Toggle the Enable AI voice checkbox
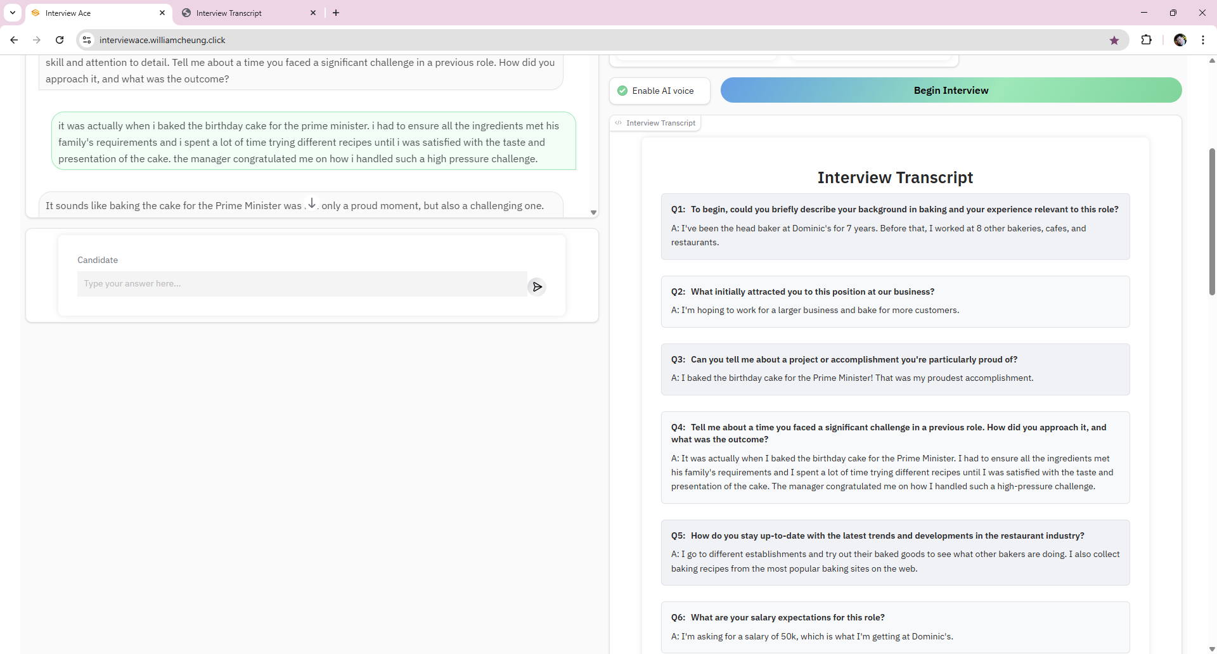 622,91
